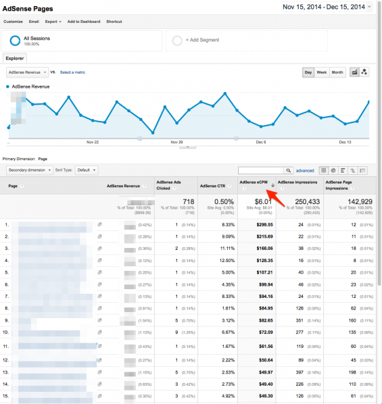Click help icon beside AdSense CTR header
This screenshot has height=404, width=382.
click(229, 186)
